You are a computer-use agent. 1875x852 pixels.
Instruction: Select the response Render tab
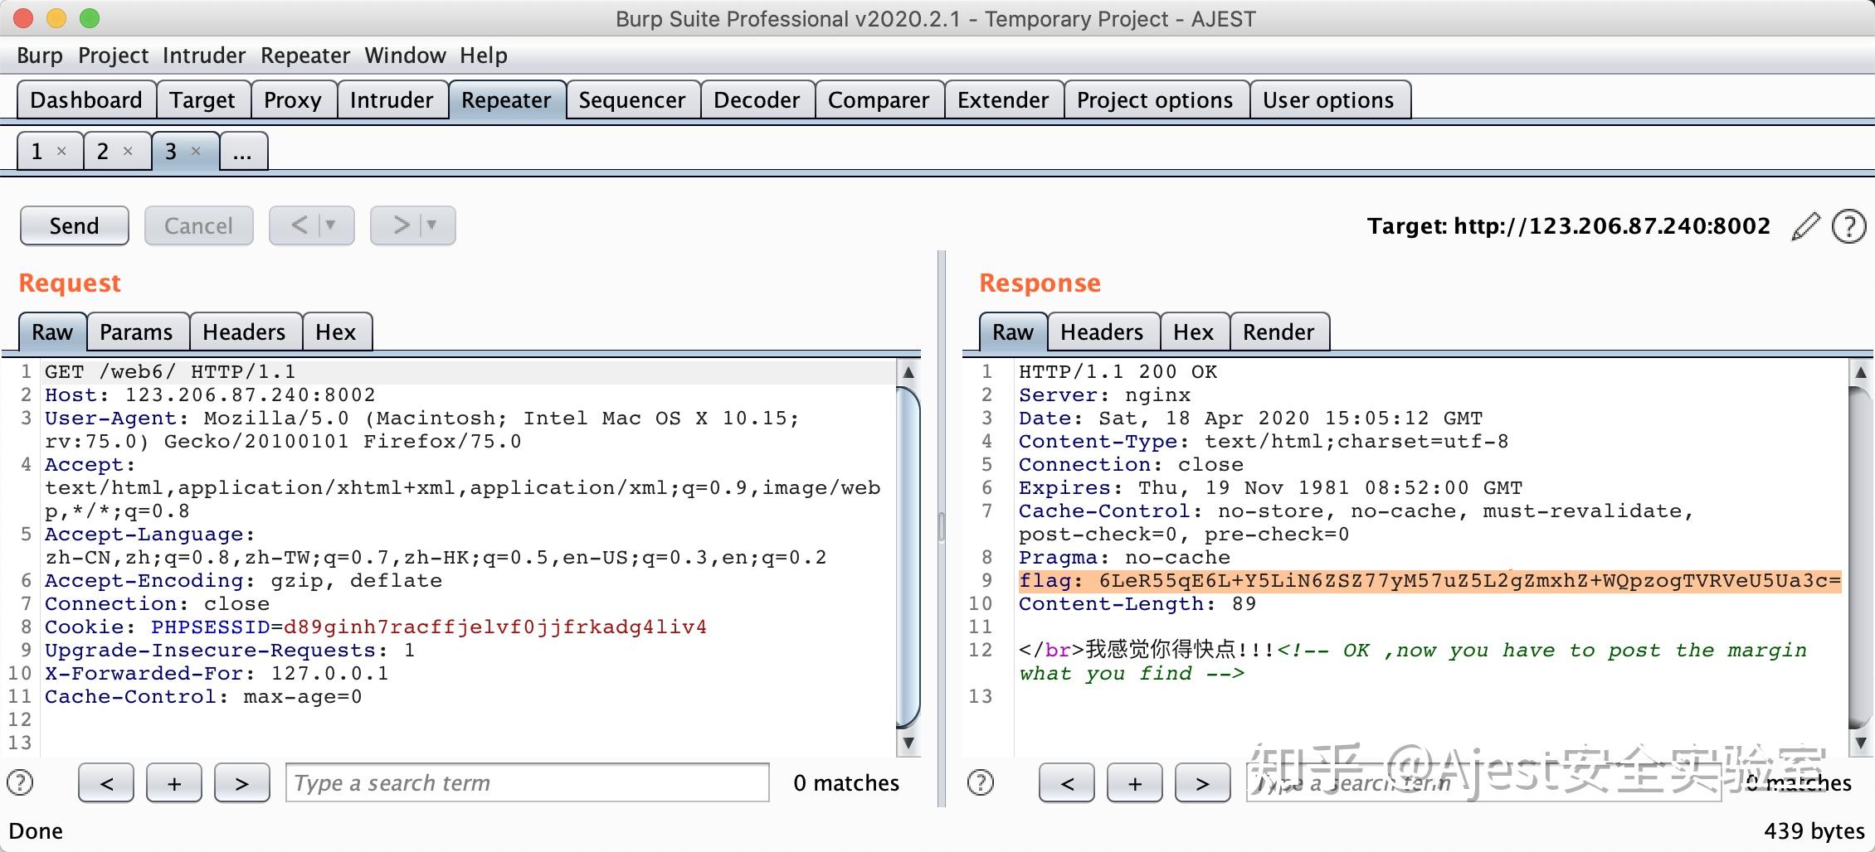(x=1278, y=332)
